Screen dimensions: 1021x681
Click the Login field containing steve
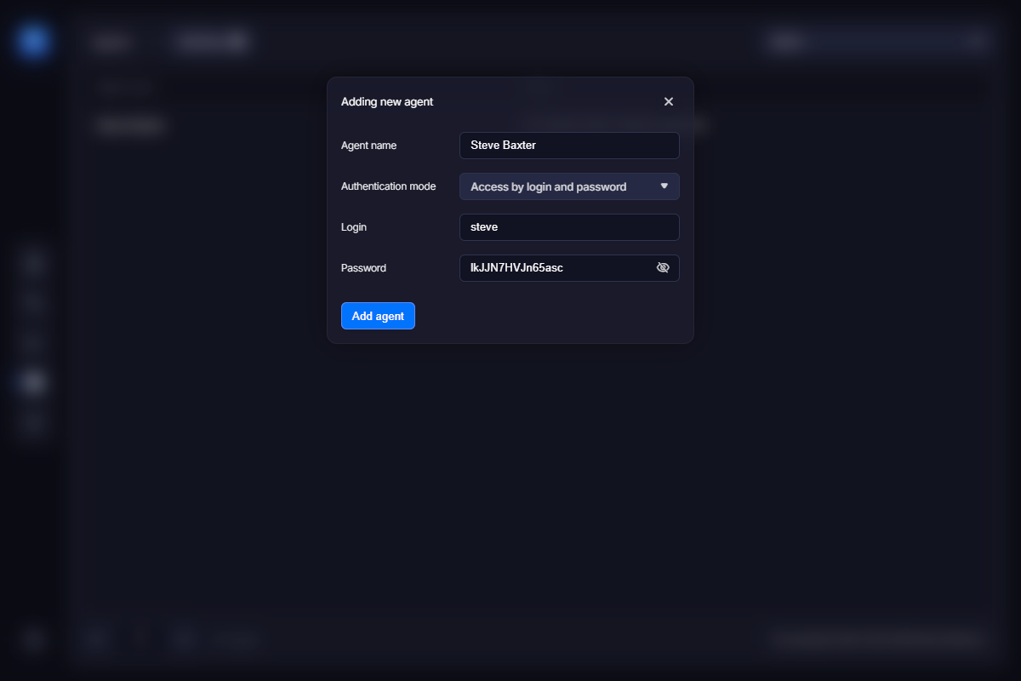568,227
